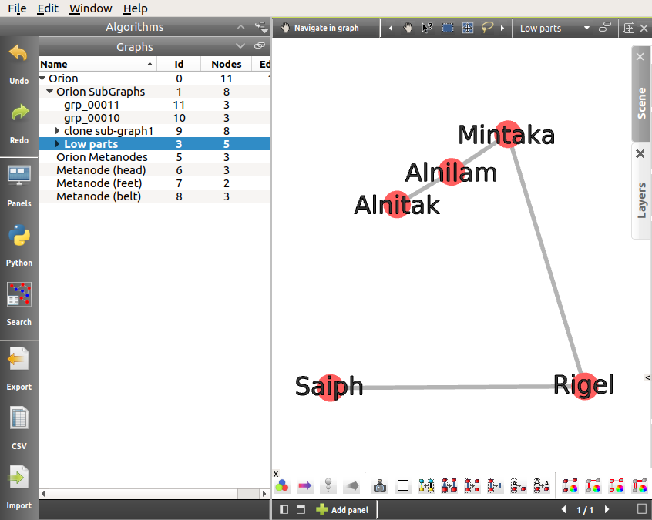Take a snapshot with the camera icon
652x520 pixels.
coord(380,486)
